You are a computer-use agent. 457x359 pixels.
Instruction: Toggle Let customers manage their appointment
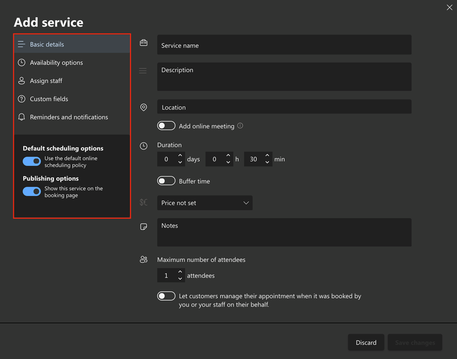pos(166,296)
